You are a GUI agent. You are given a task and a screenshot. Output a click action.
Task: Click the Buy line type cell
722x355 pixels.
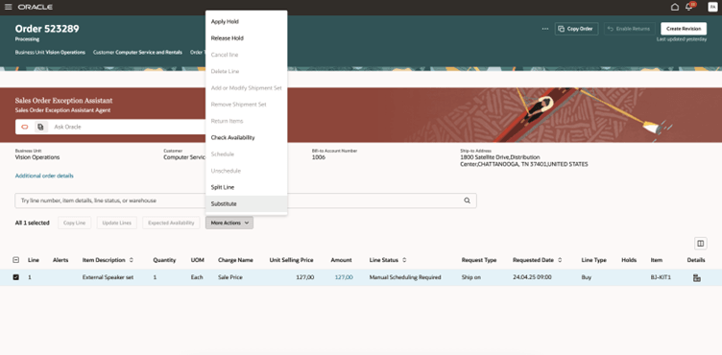587,277
